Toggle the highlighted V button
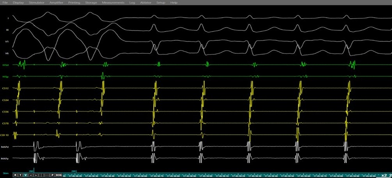This screenshot has width=392, height=178. pyautogui.click(x=25, y=175)
